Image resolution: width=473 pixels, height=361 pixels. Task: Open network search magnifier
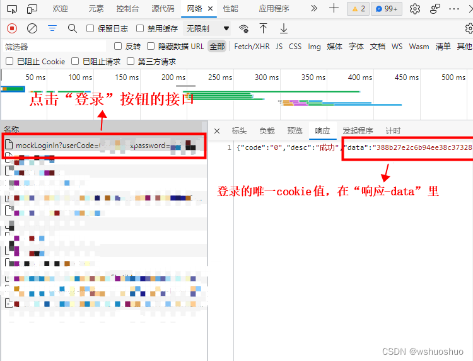point(73,28)
